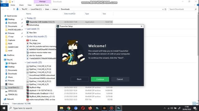Image resolution: width=199 pixels, height=111 pixels.
Task: Open Google Chrome from the taskbar
Action: click(x=69, y=108)
